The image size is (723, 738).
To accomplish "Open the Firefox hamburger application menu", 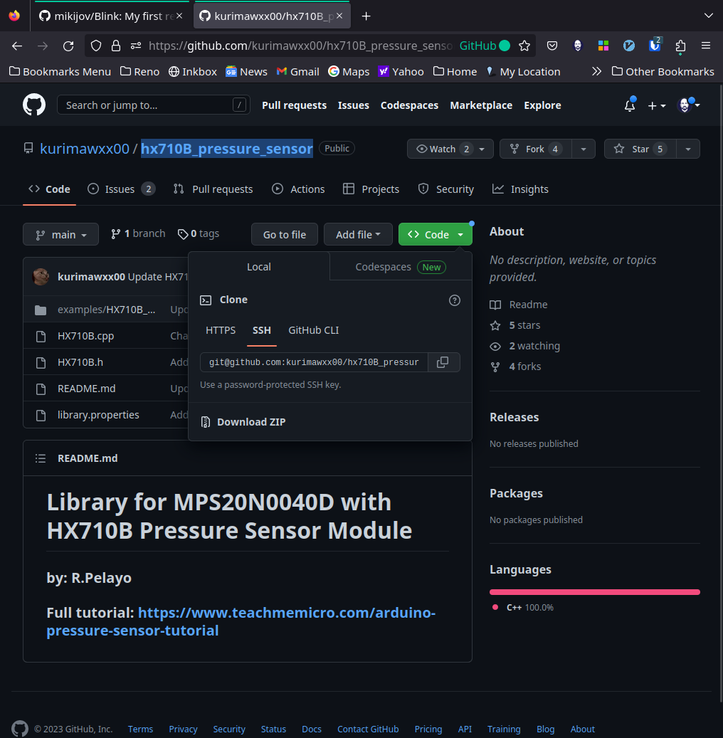I will 705,46.
